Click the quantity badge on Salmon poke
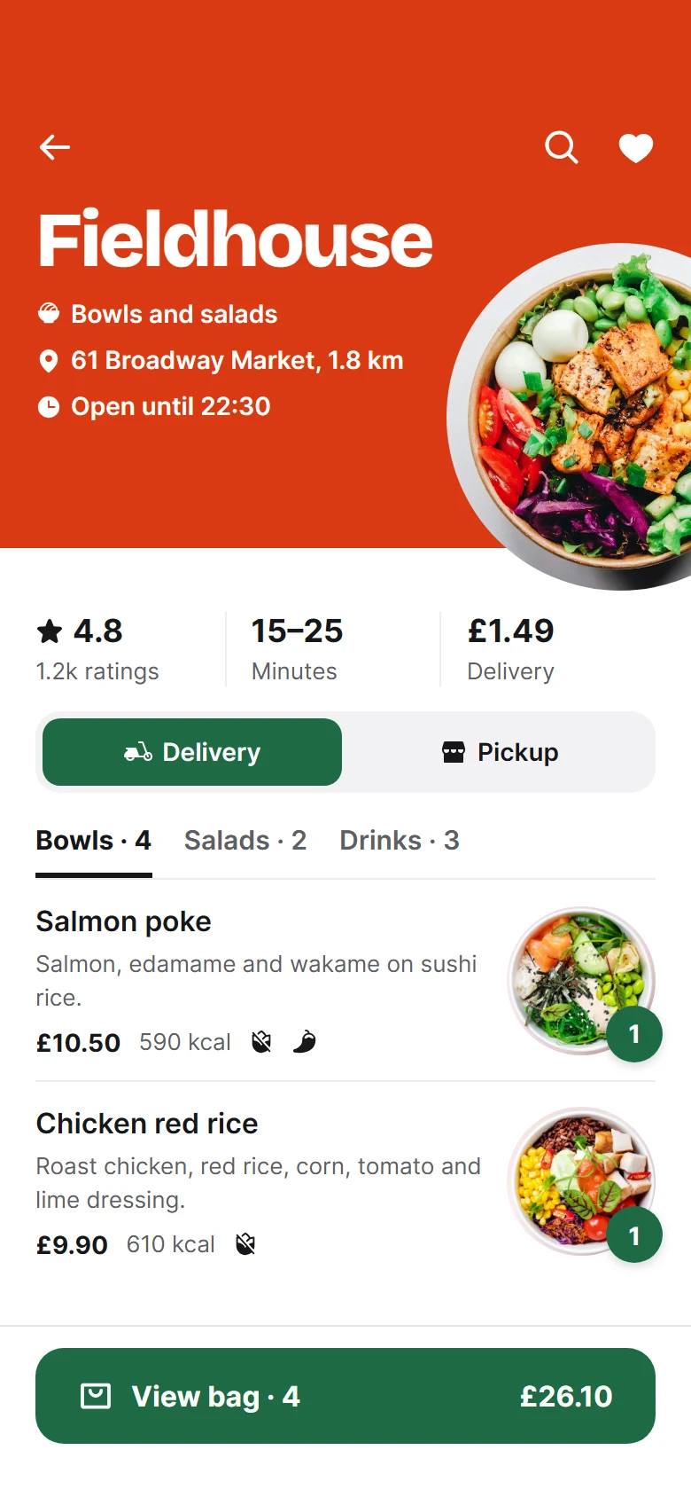 634,1034
